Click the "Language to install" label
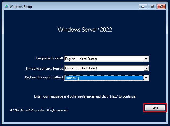The height and width of the screenshot is (126, 170). coord(50,58)
